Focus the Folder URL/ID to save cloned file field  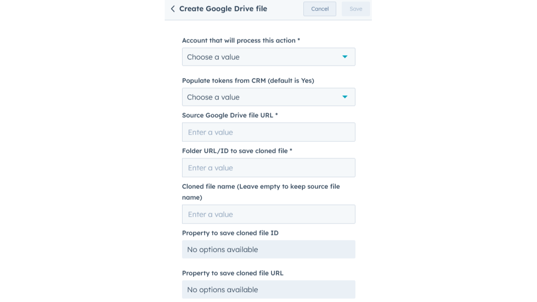point(268,168)
